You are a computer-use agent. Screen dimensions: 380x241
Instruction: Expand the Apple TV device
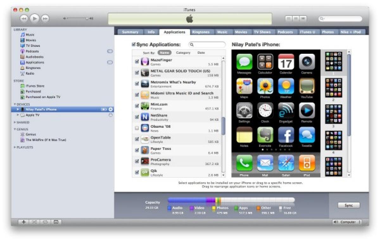point(18,115)
